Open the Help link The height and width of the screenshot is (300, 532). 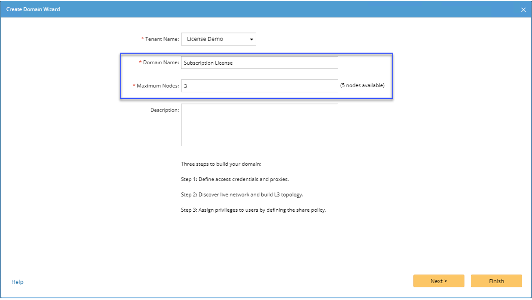[17, 282]
